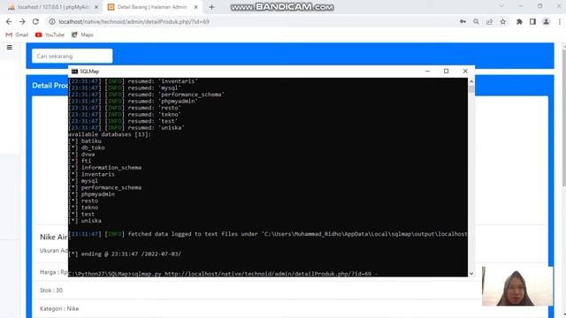Toggle the hamburger sidebar menu
The image size is (566, 318).
tap(10, 47)
